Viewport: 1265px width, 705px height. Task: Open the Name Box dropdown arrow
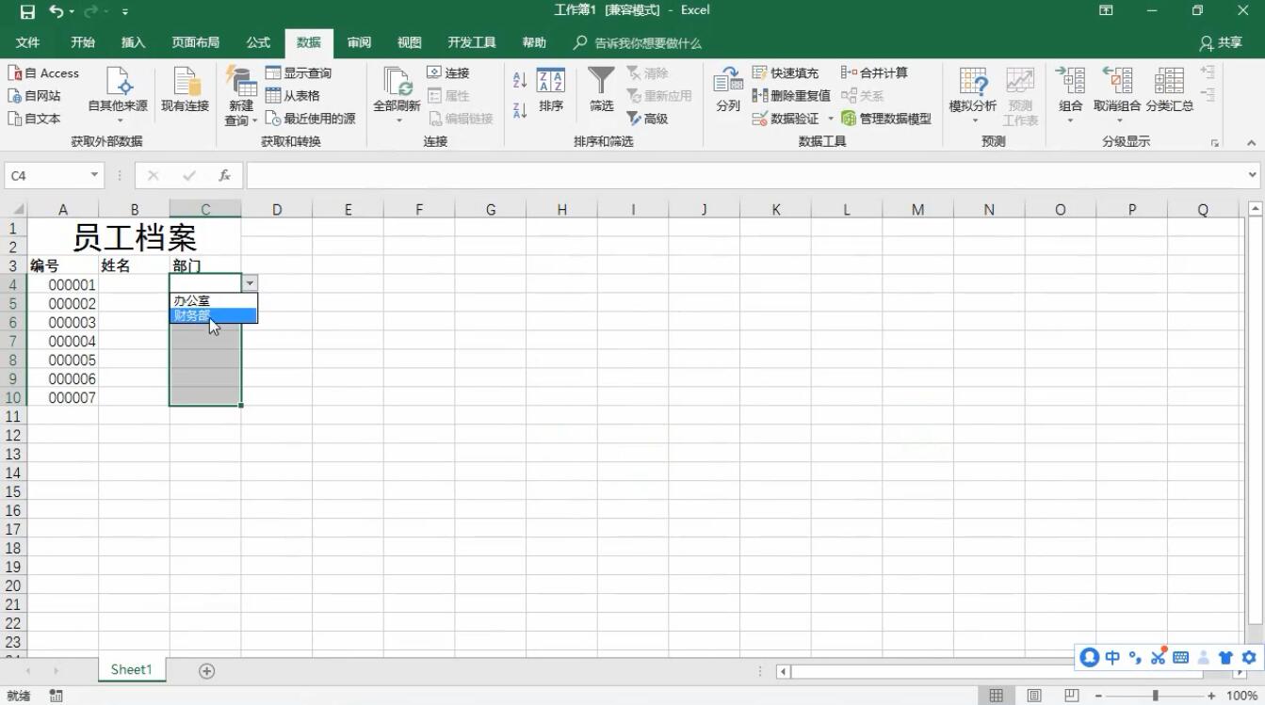(x=94, y=175)
